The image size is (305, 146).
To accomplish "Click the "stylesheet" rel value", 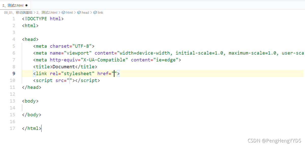I will click(78, 74).
